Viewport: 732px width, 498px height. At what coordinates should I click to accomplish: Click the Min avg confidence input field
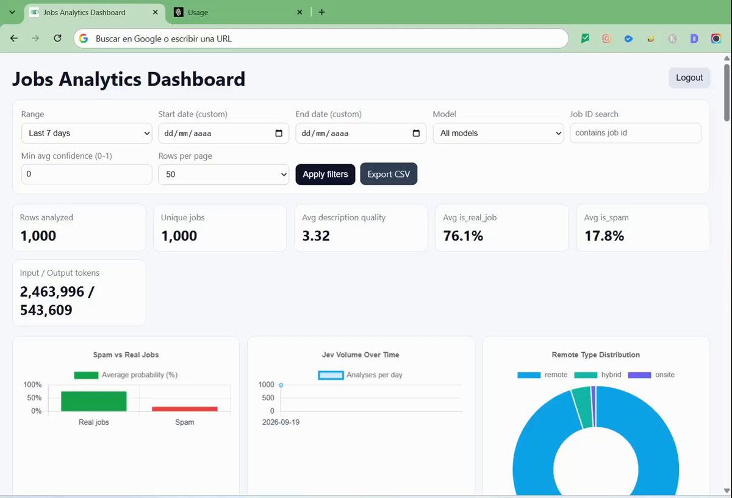click(87, 174)
